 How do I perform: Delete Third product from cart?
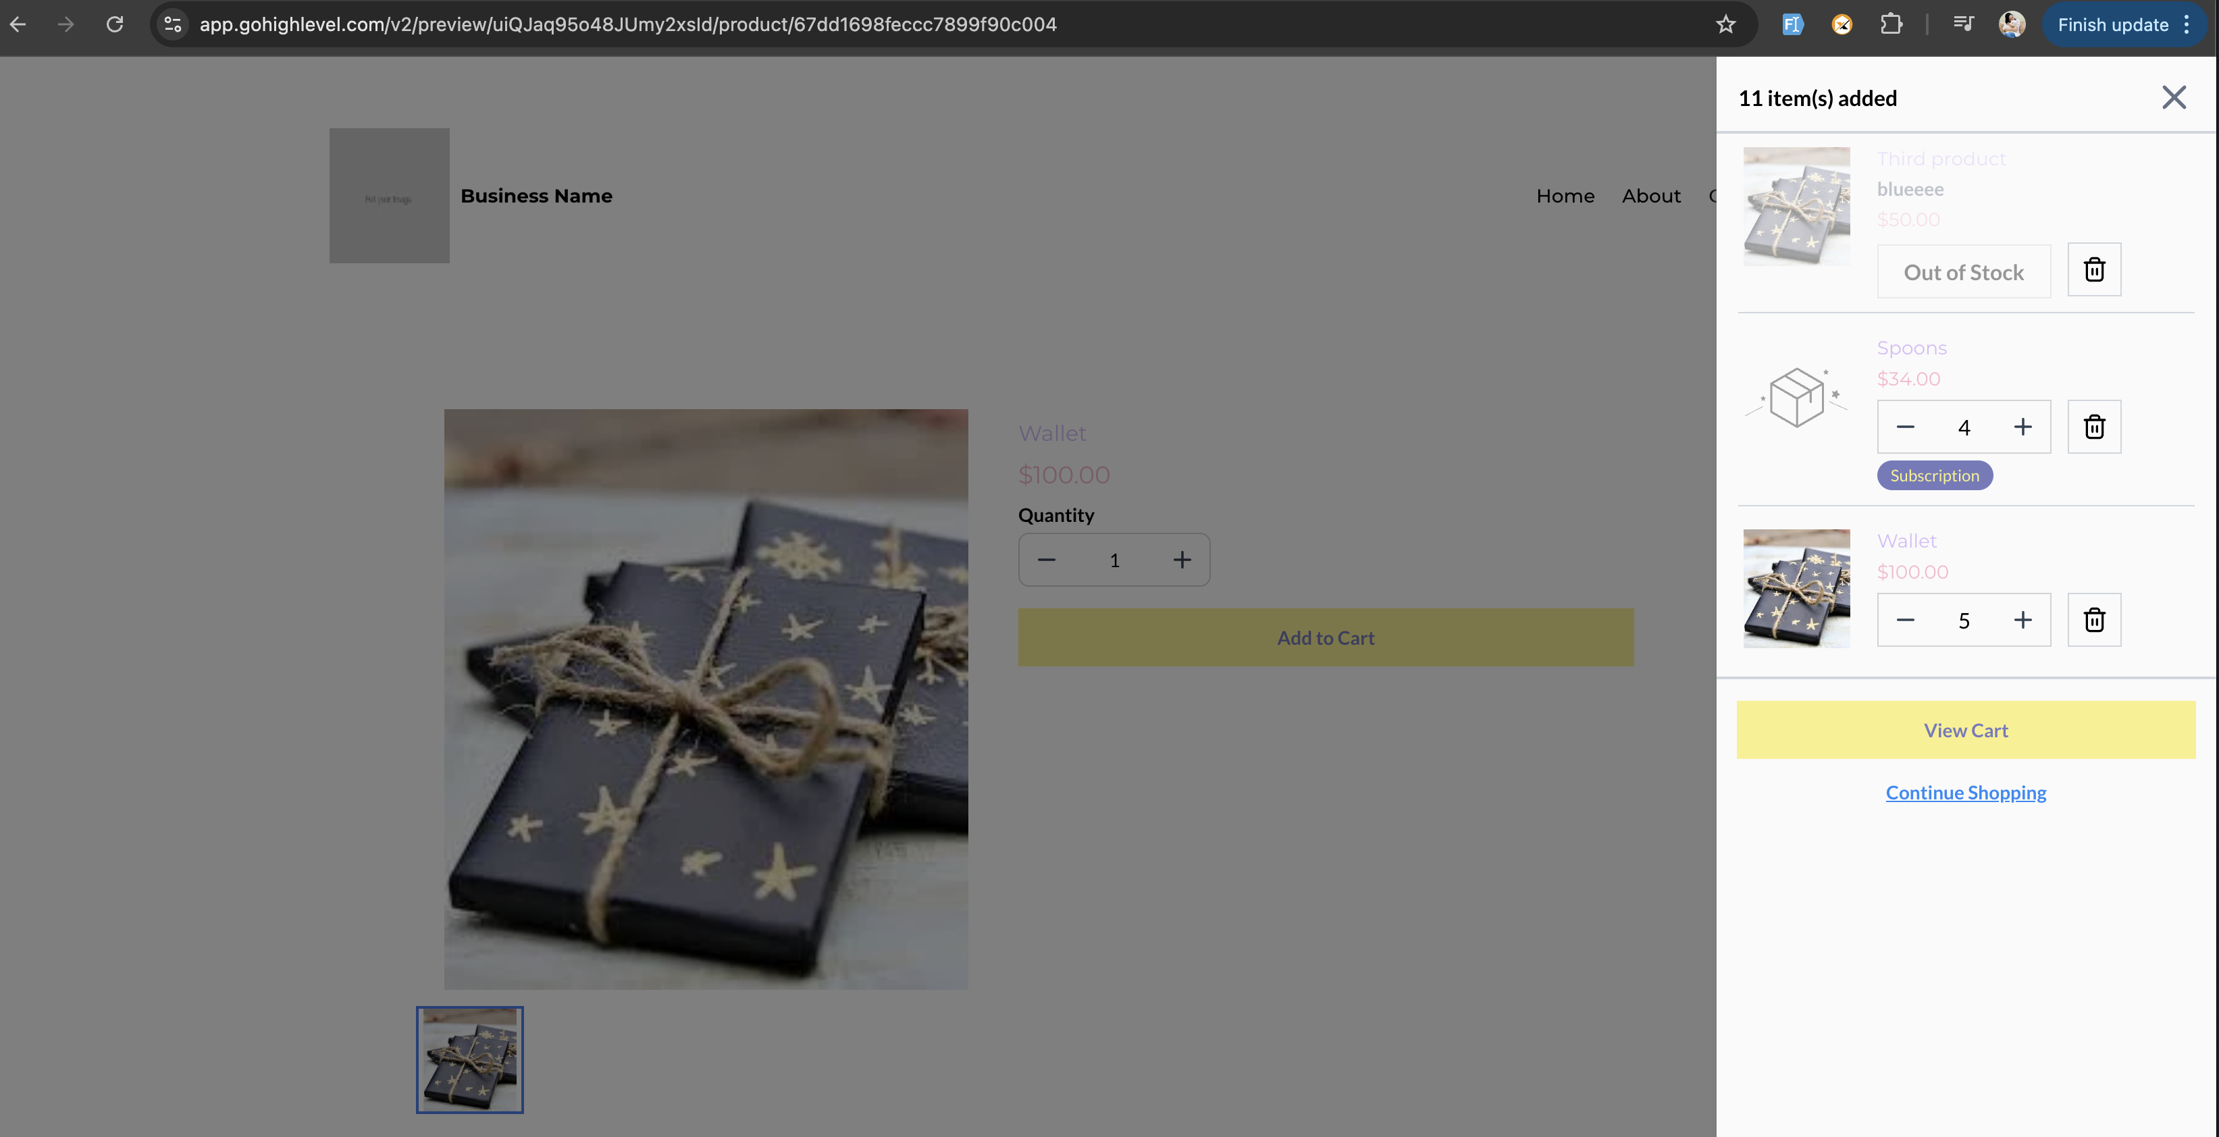click(2094, 271)
